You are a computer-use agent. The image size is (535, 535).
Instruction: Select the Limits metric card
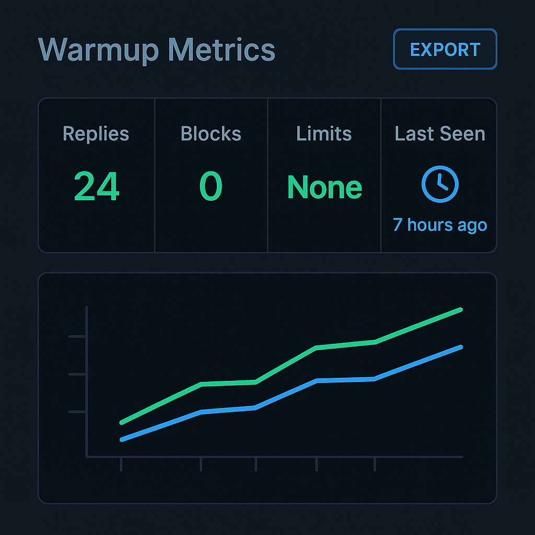pyautogui.click(x=324, y=175)
